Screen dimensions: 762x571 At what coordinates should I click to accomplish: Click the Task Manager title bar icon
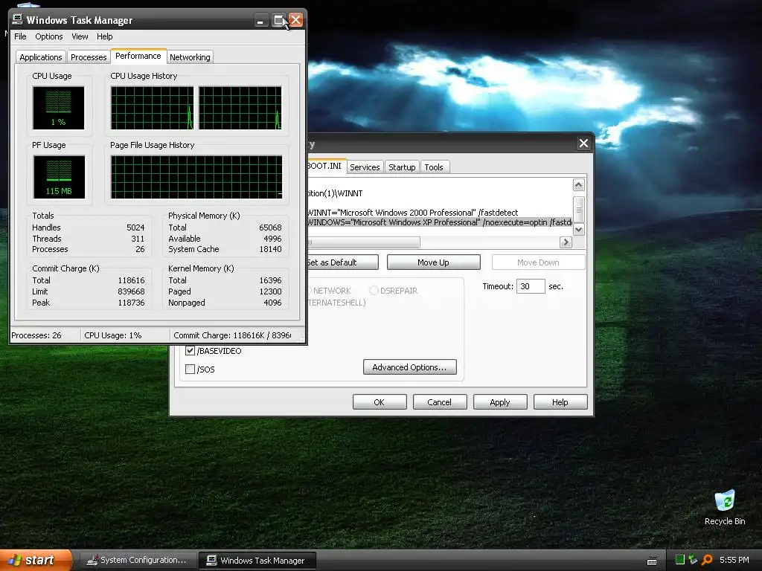(x=18, y=20)
